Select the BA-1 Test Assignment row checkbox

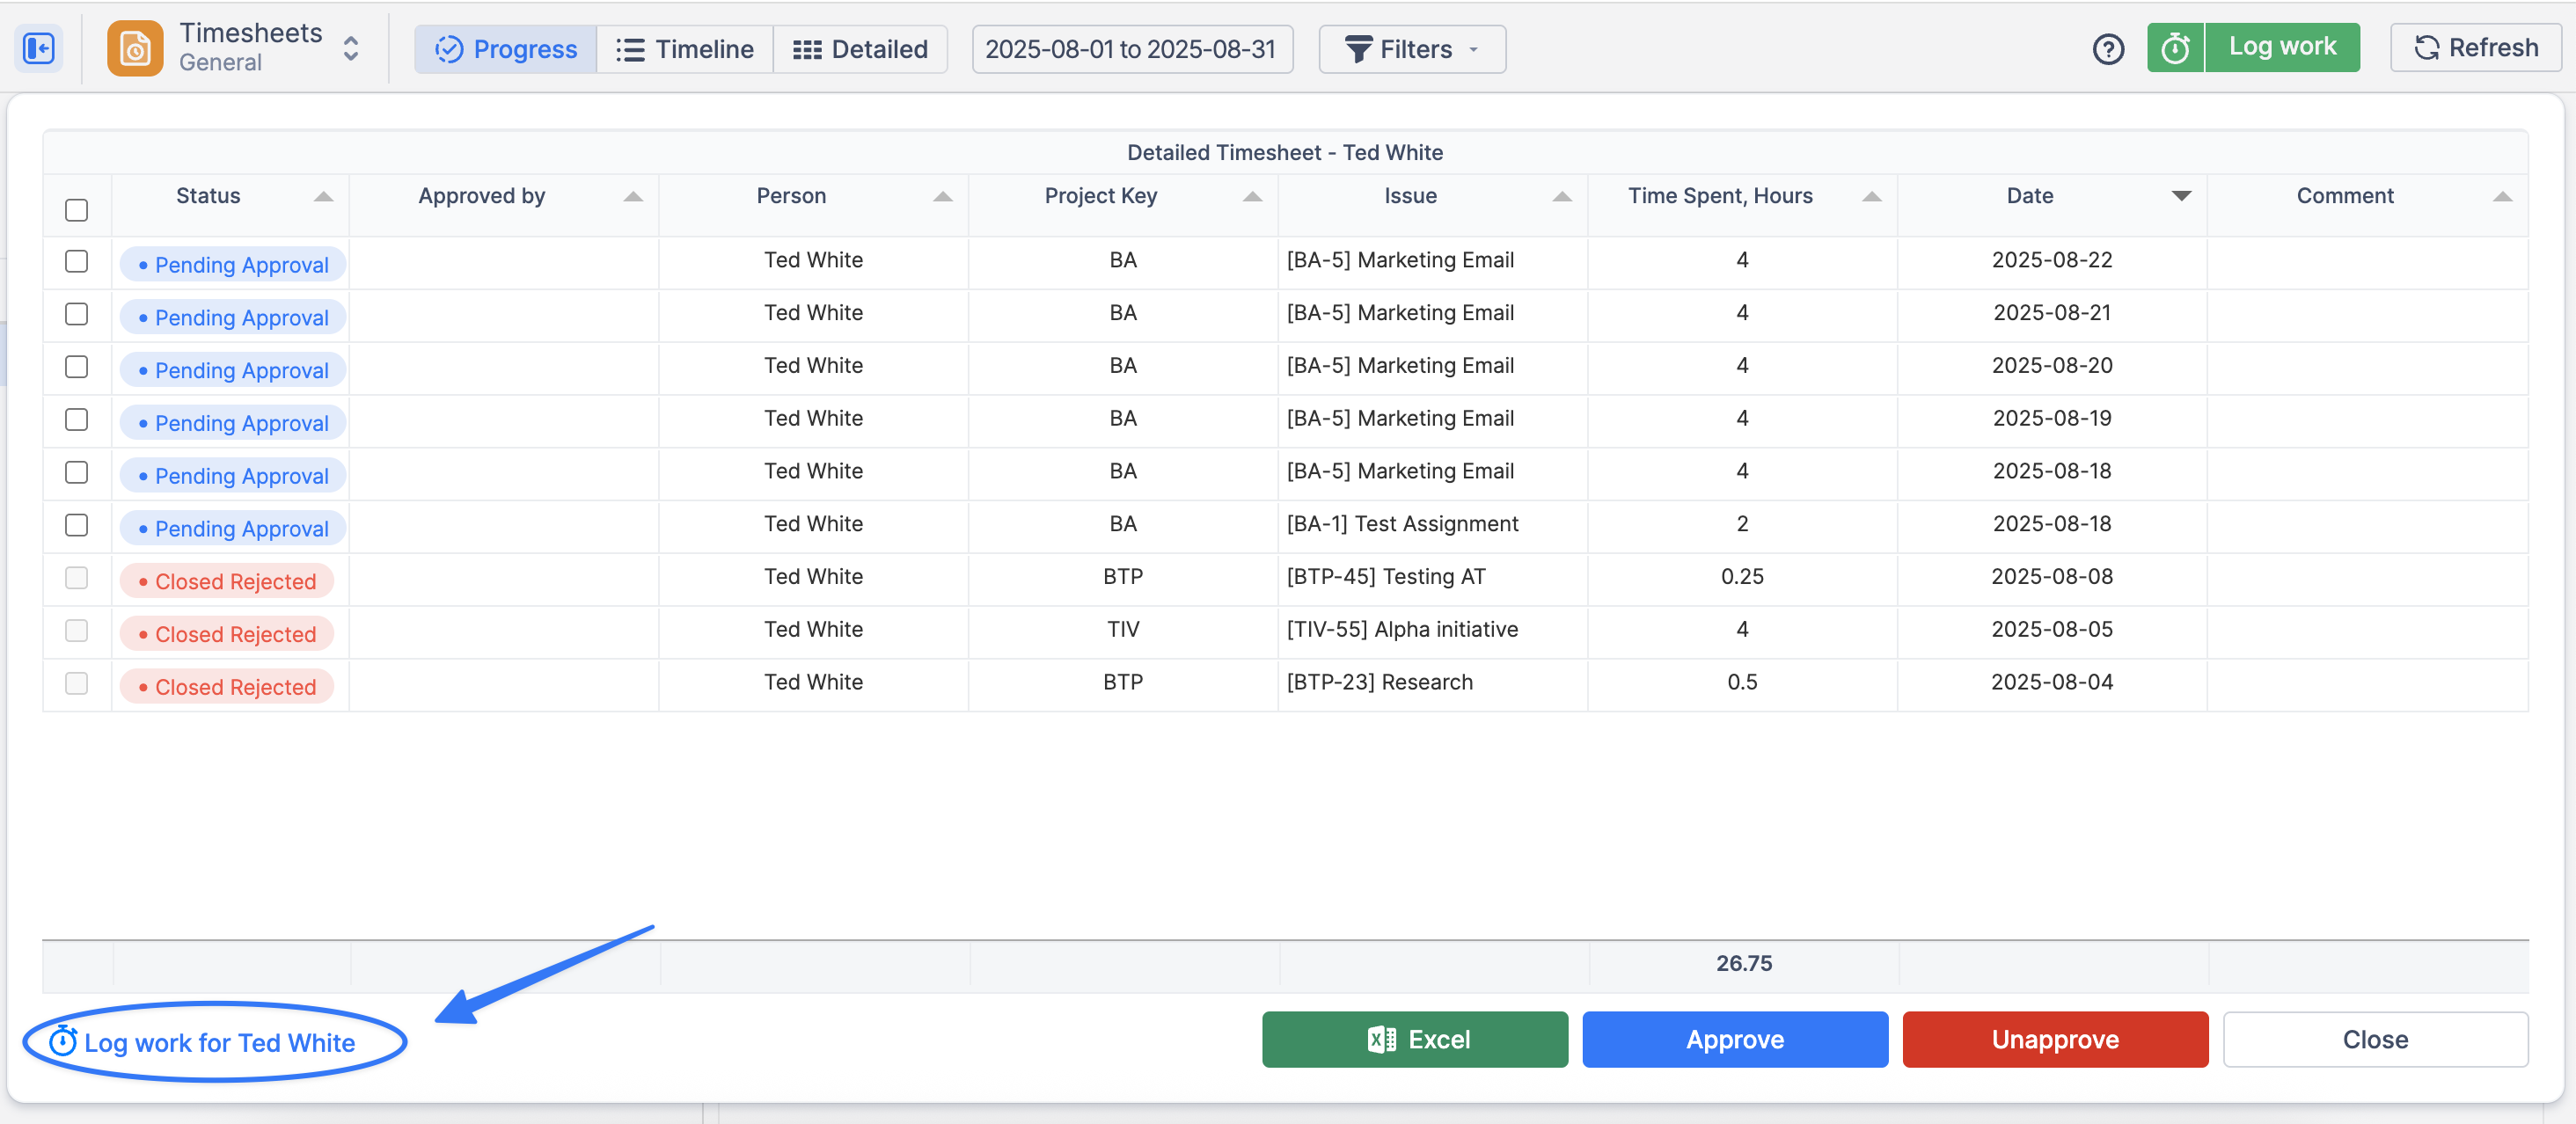(x=76, y=525)
